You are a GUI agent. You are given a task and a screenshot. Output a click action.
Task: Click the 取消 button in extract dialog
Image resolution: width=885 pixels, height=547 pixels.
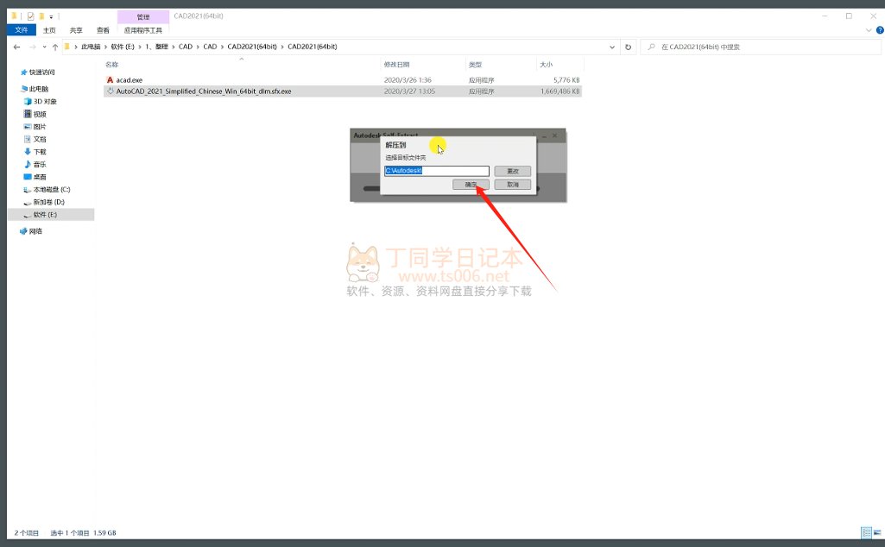pyautogui.click(x=513, y=185)
